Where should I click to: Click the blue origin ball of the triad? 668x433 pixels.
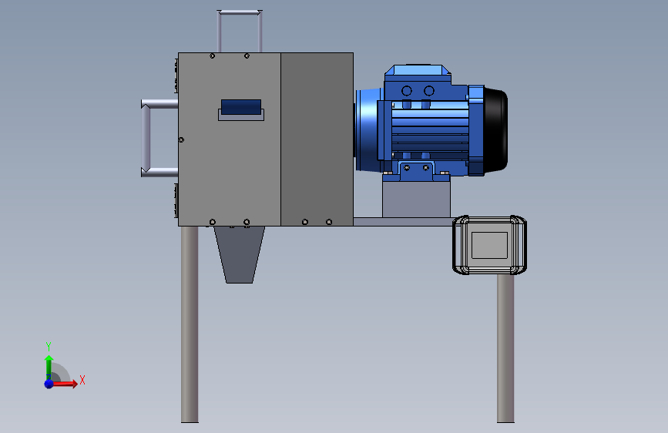49,384
